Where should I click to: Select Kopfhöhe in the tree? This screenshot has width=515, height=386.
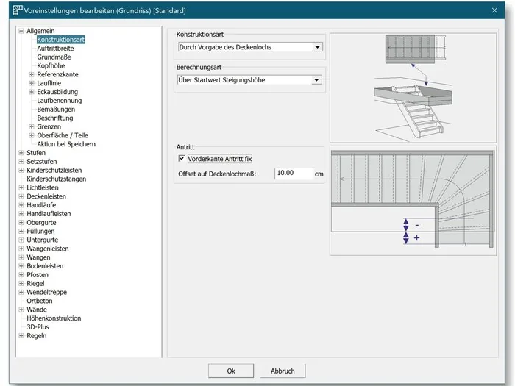[51, 65]
